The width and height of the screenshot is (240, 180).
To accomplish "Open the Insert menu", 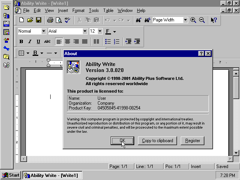I will point(63,10).
